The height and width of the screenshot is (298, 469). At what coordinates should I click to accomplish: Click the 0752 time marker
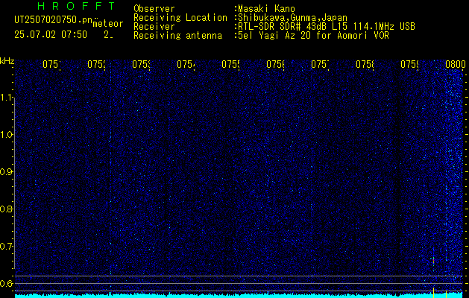[96, 64]
